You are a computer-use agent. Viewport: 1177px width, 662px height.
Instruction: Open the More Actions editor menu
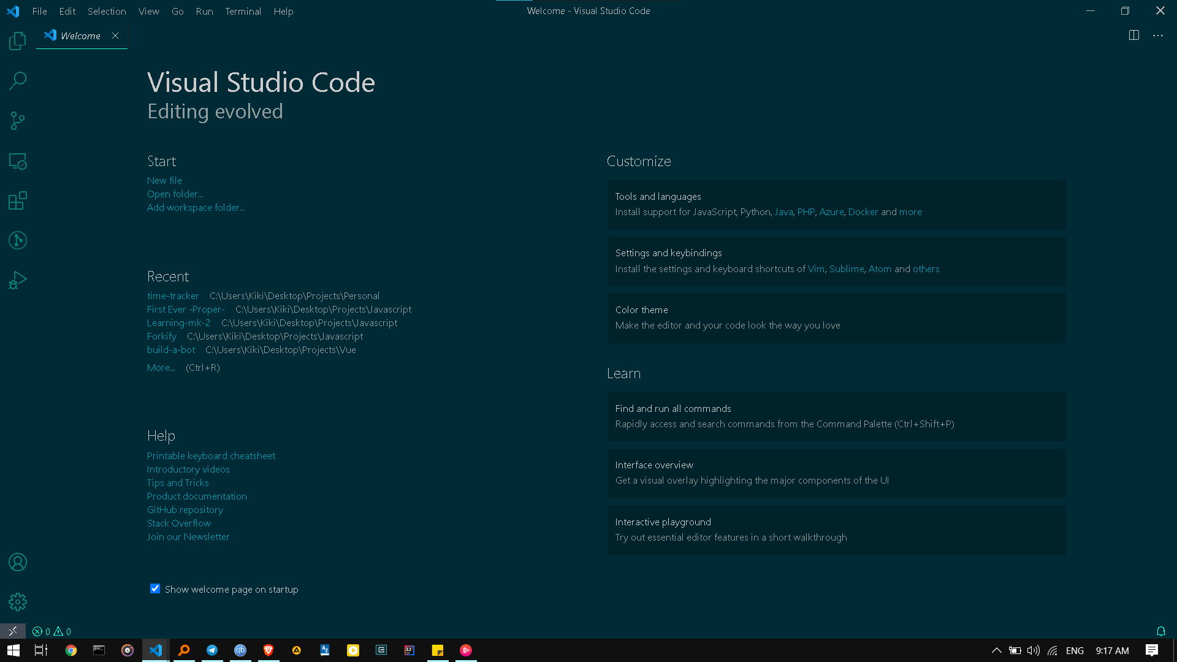coord(1157,35)
